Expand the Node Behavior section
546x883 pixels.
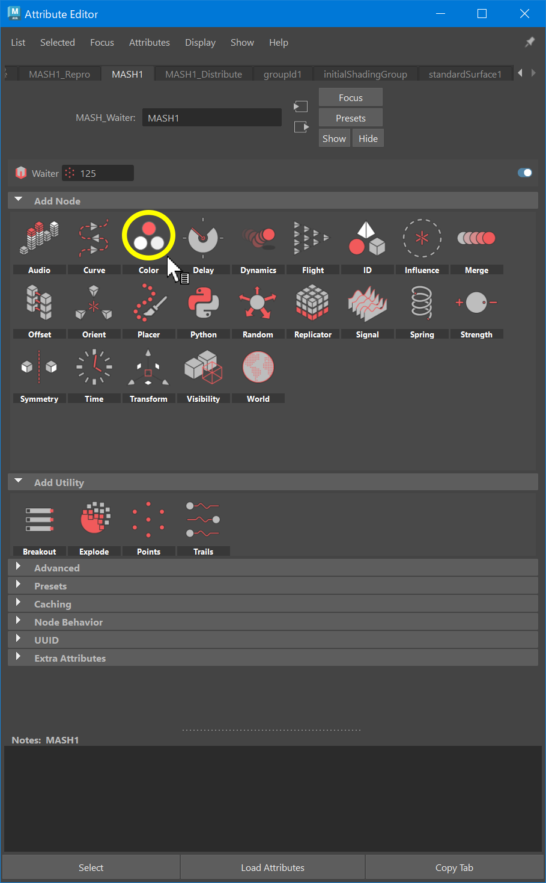[17, 621]
